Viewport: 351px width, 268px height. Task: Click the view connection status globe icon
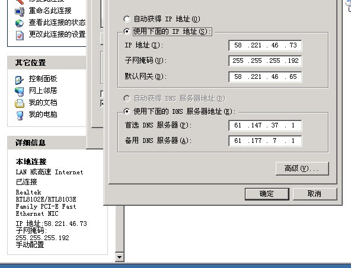click(x=20, y=23)
